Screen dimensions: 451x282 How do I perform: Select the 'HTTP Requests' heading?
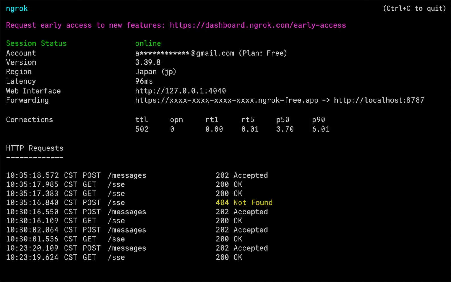[35, 148]
